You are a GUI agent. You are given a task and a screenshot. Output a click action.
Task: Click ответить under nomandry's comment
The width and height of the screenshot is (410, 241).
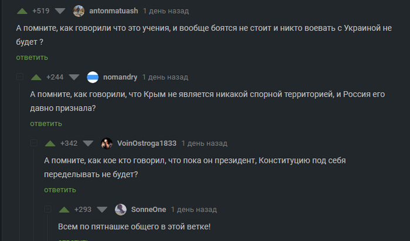[46, 123]
